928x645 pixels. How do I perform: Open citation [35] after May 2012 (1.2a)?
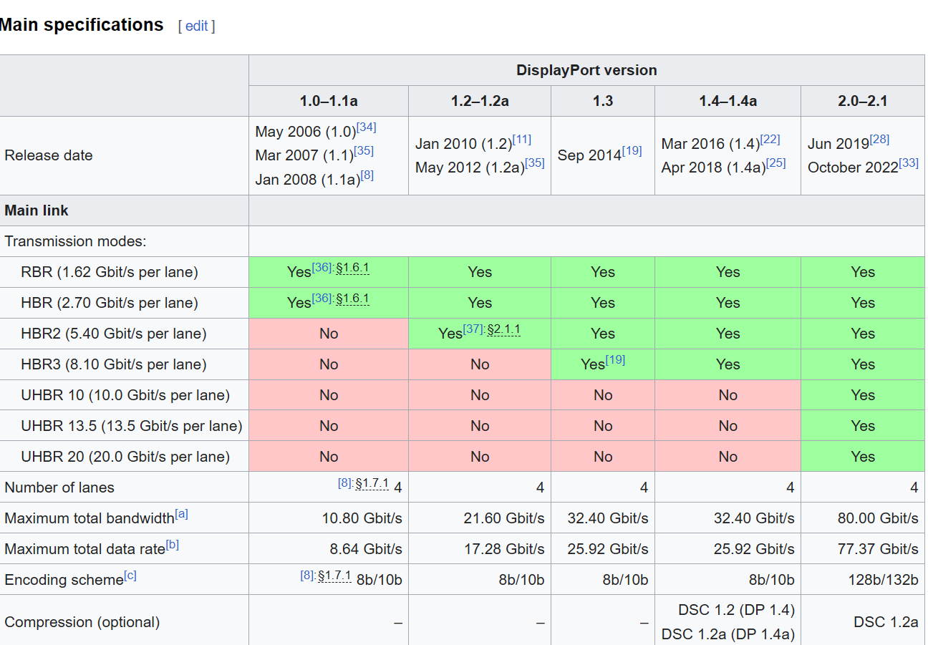535,163
